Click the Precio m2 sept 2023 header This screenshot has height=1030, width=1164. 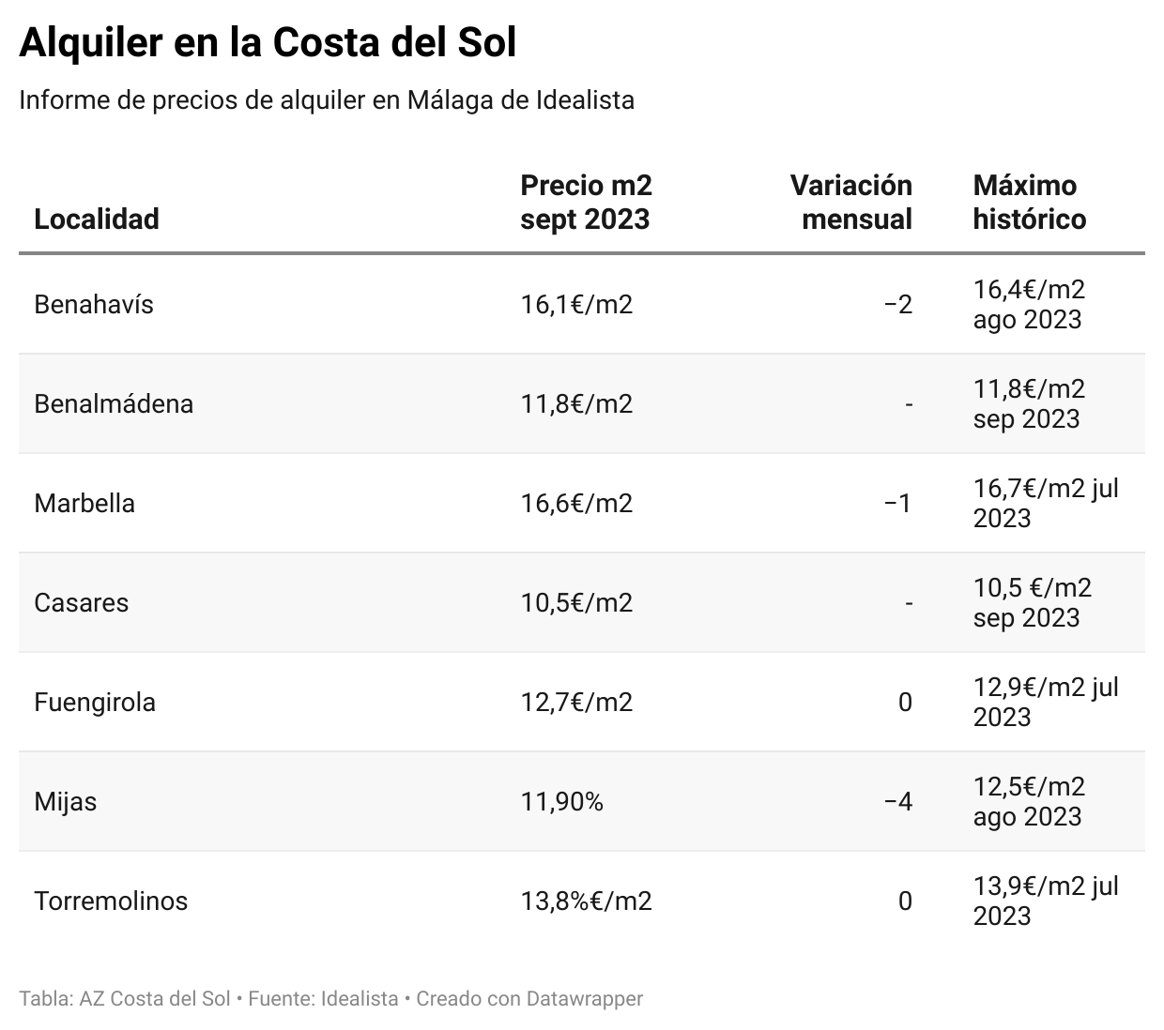tap(586, 202)
